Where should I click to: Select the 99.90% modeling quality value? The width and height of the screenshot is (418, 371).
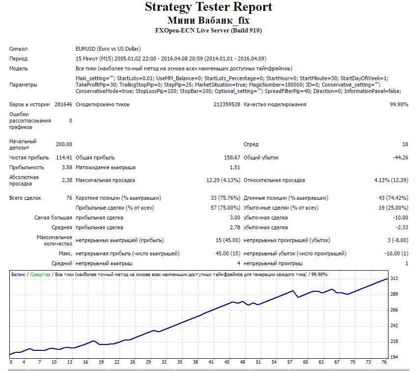pyautogui.click(x=399, y=104)
